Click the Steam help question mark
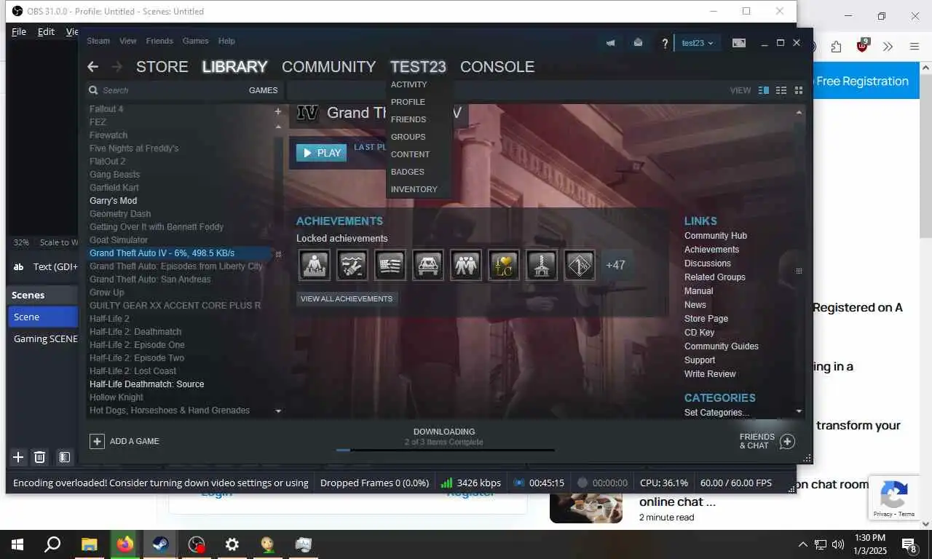This screenshot has height=559, width=932. (664, 43)
